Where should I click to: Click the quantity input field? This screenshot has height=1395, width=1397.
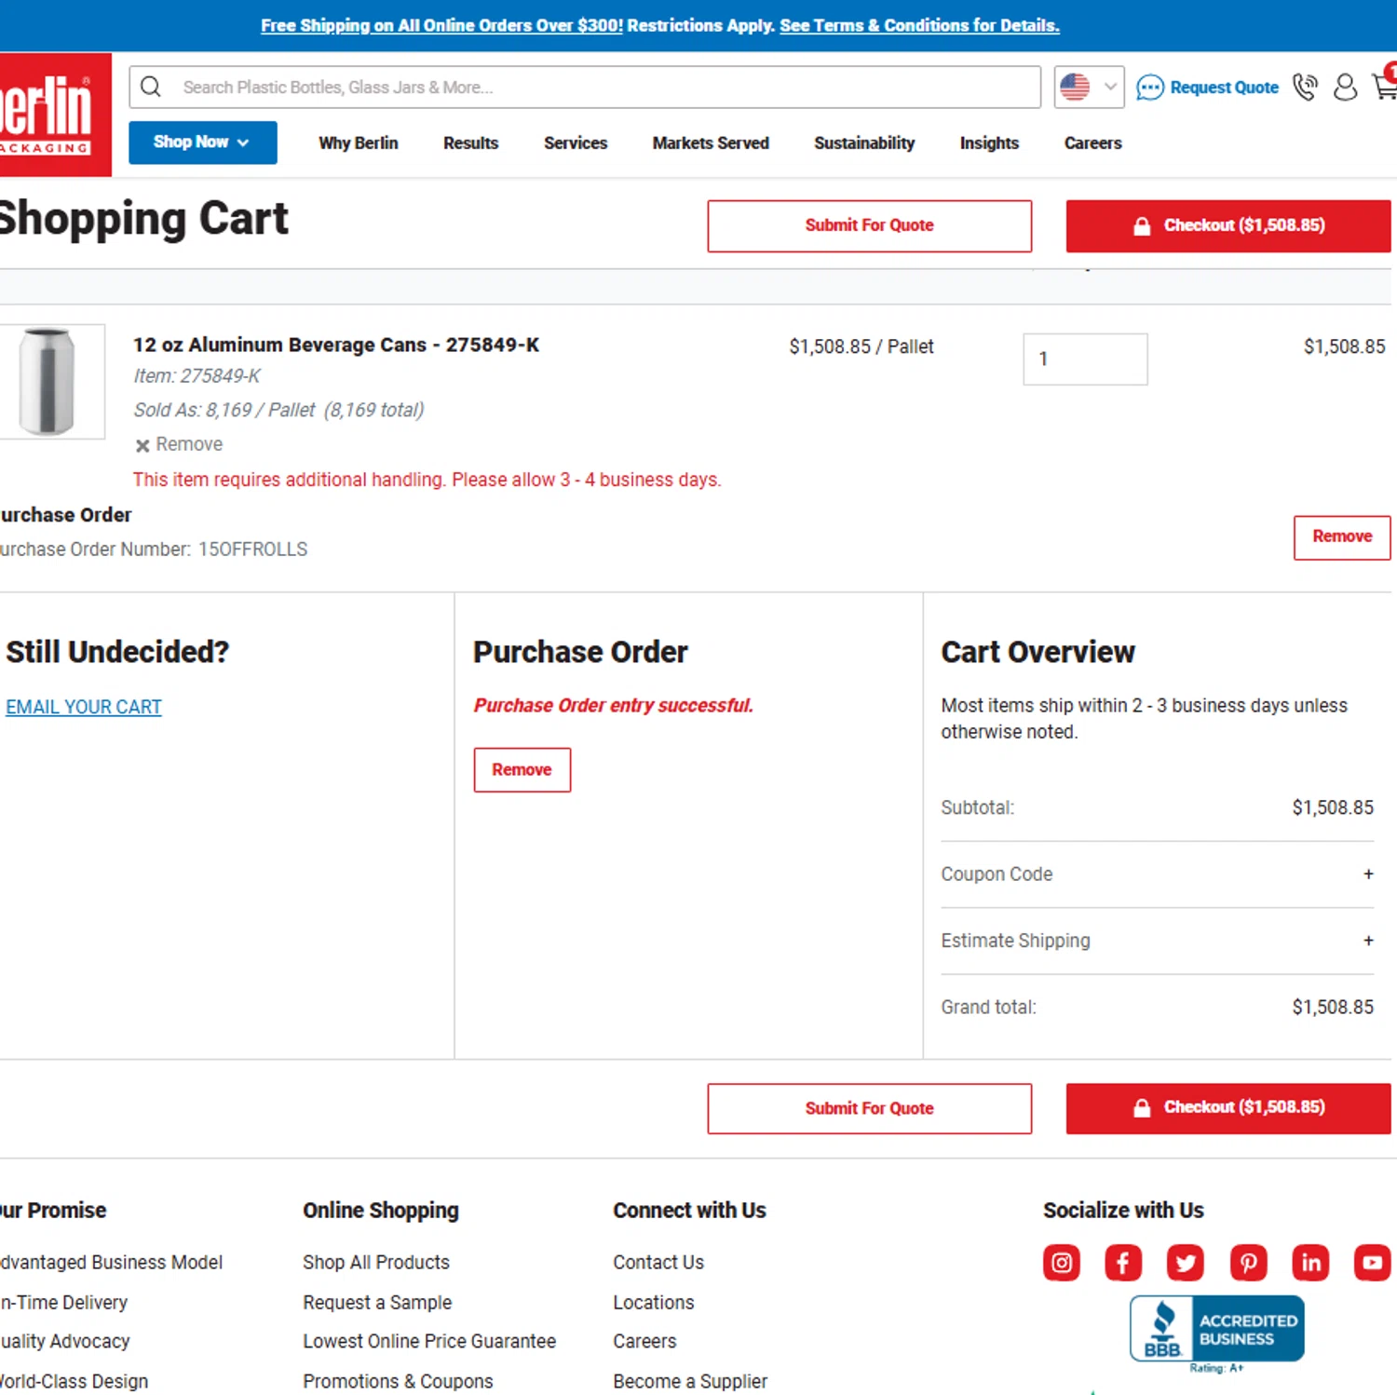1085,359
